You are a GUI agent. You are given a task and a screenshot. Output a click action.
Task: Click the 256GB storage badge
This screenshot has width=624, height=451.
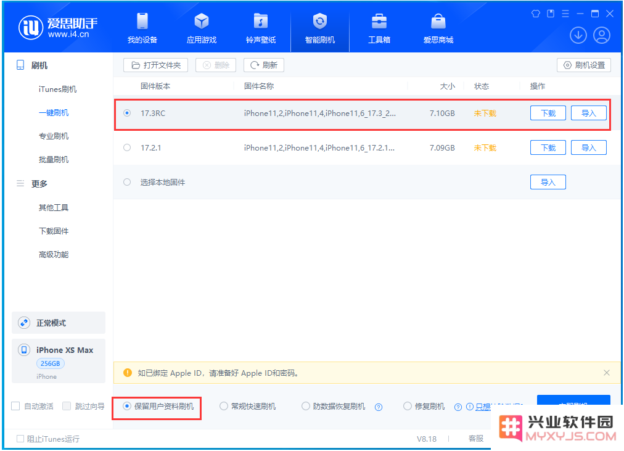coord(50,363)
